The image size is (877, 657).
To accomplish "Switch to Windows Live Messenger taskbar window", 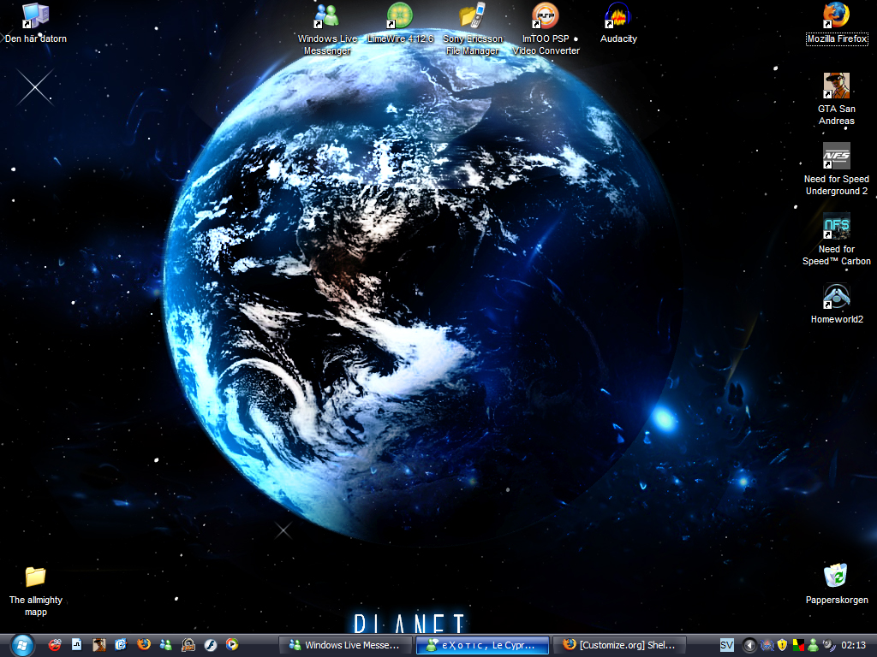I will 345,645.
